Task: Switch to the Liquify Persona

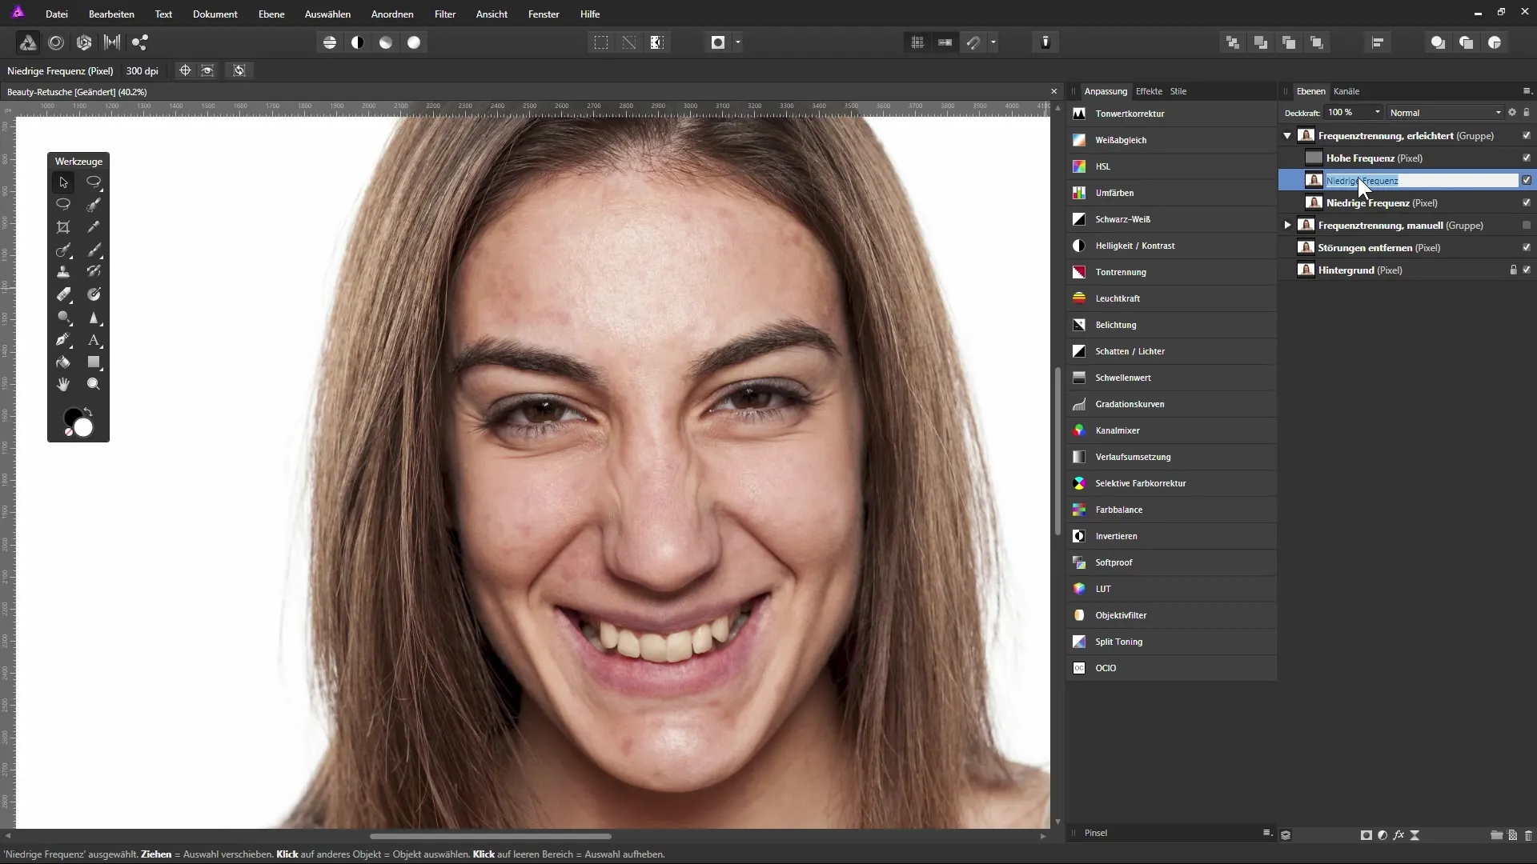Action: pyautogui.click(x=56, y=42)
